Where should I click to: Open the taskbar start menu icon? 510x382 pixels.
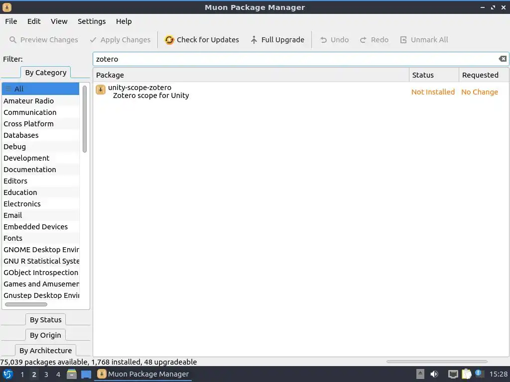[8, 374]
